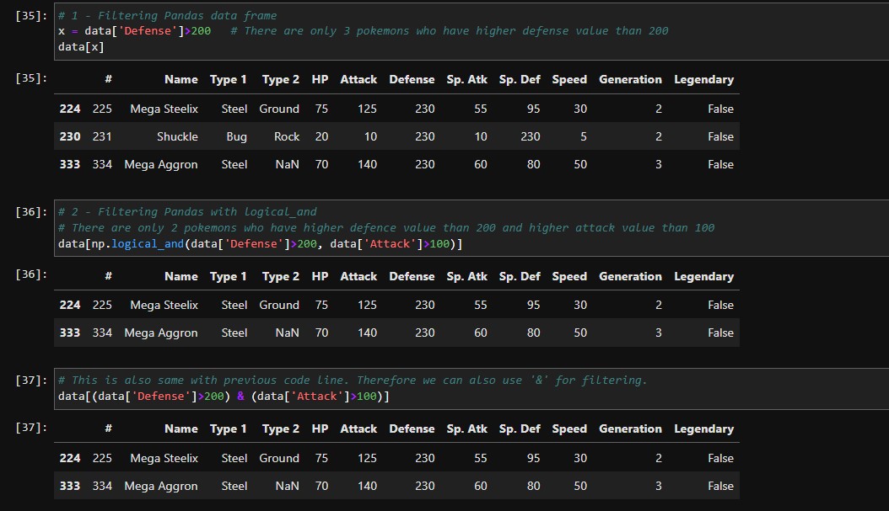Click the [37]: output prompt label

point(31,428)
